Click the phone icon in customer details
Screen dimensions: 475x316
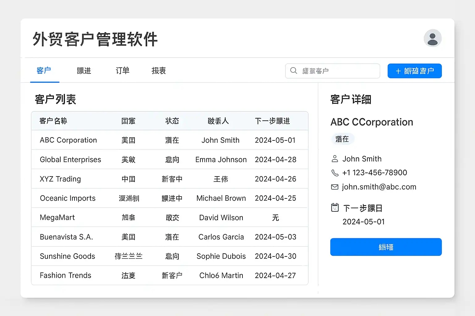pyautogui.click(x=335, y=173)
